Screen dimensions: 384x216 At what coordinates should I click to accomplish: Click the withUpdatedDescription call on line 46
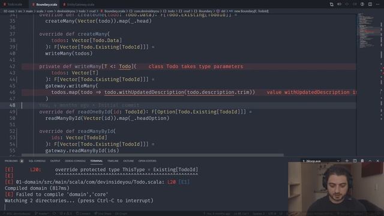(x=144, y=92)
